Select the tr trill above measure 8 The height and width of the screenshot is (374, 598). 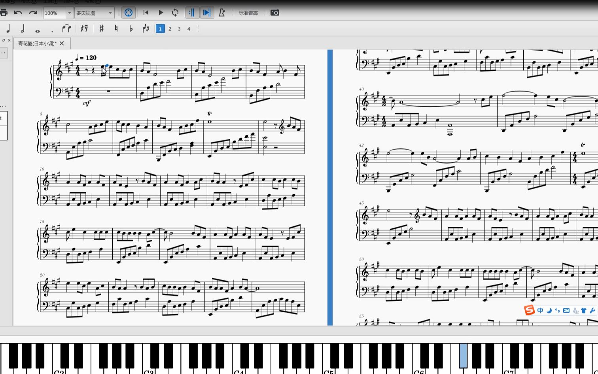coord(210,114)
